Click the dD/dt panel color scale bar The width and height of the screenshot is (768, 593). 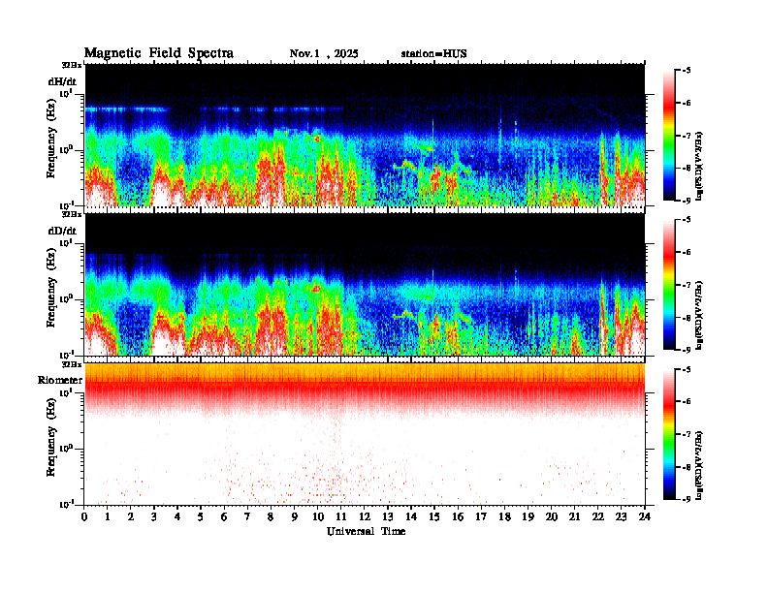[x=669, y=285]
